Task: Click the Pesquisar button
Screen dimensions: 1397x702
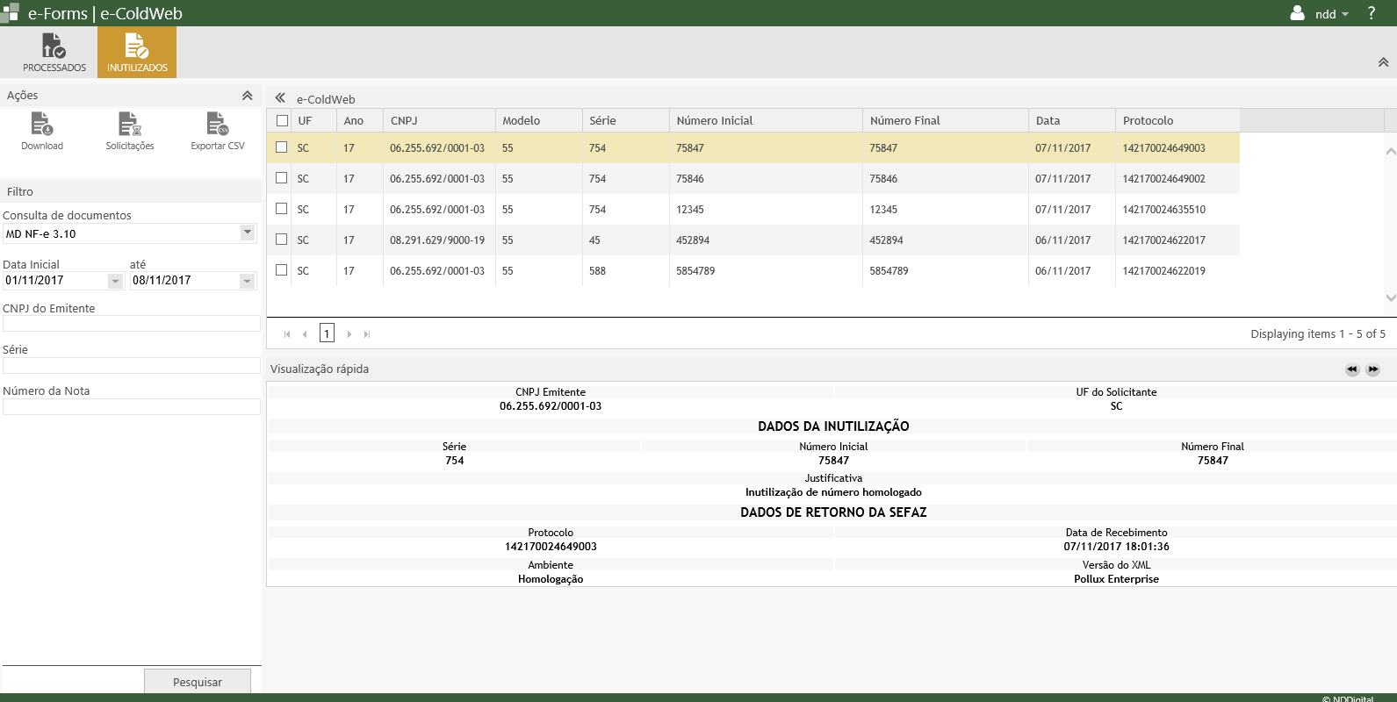Action: tap(198, 682)
